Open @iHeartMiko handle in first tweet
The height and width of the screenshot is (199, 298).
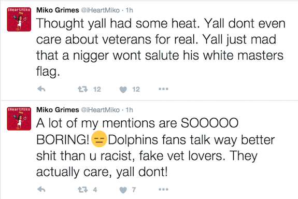[x=101, y=10]
